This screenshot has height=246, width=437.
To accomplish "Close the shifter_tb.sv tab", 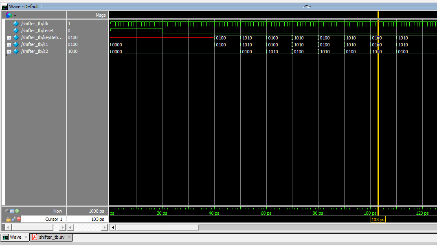I will [x=69, y=237].
